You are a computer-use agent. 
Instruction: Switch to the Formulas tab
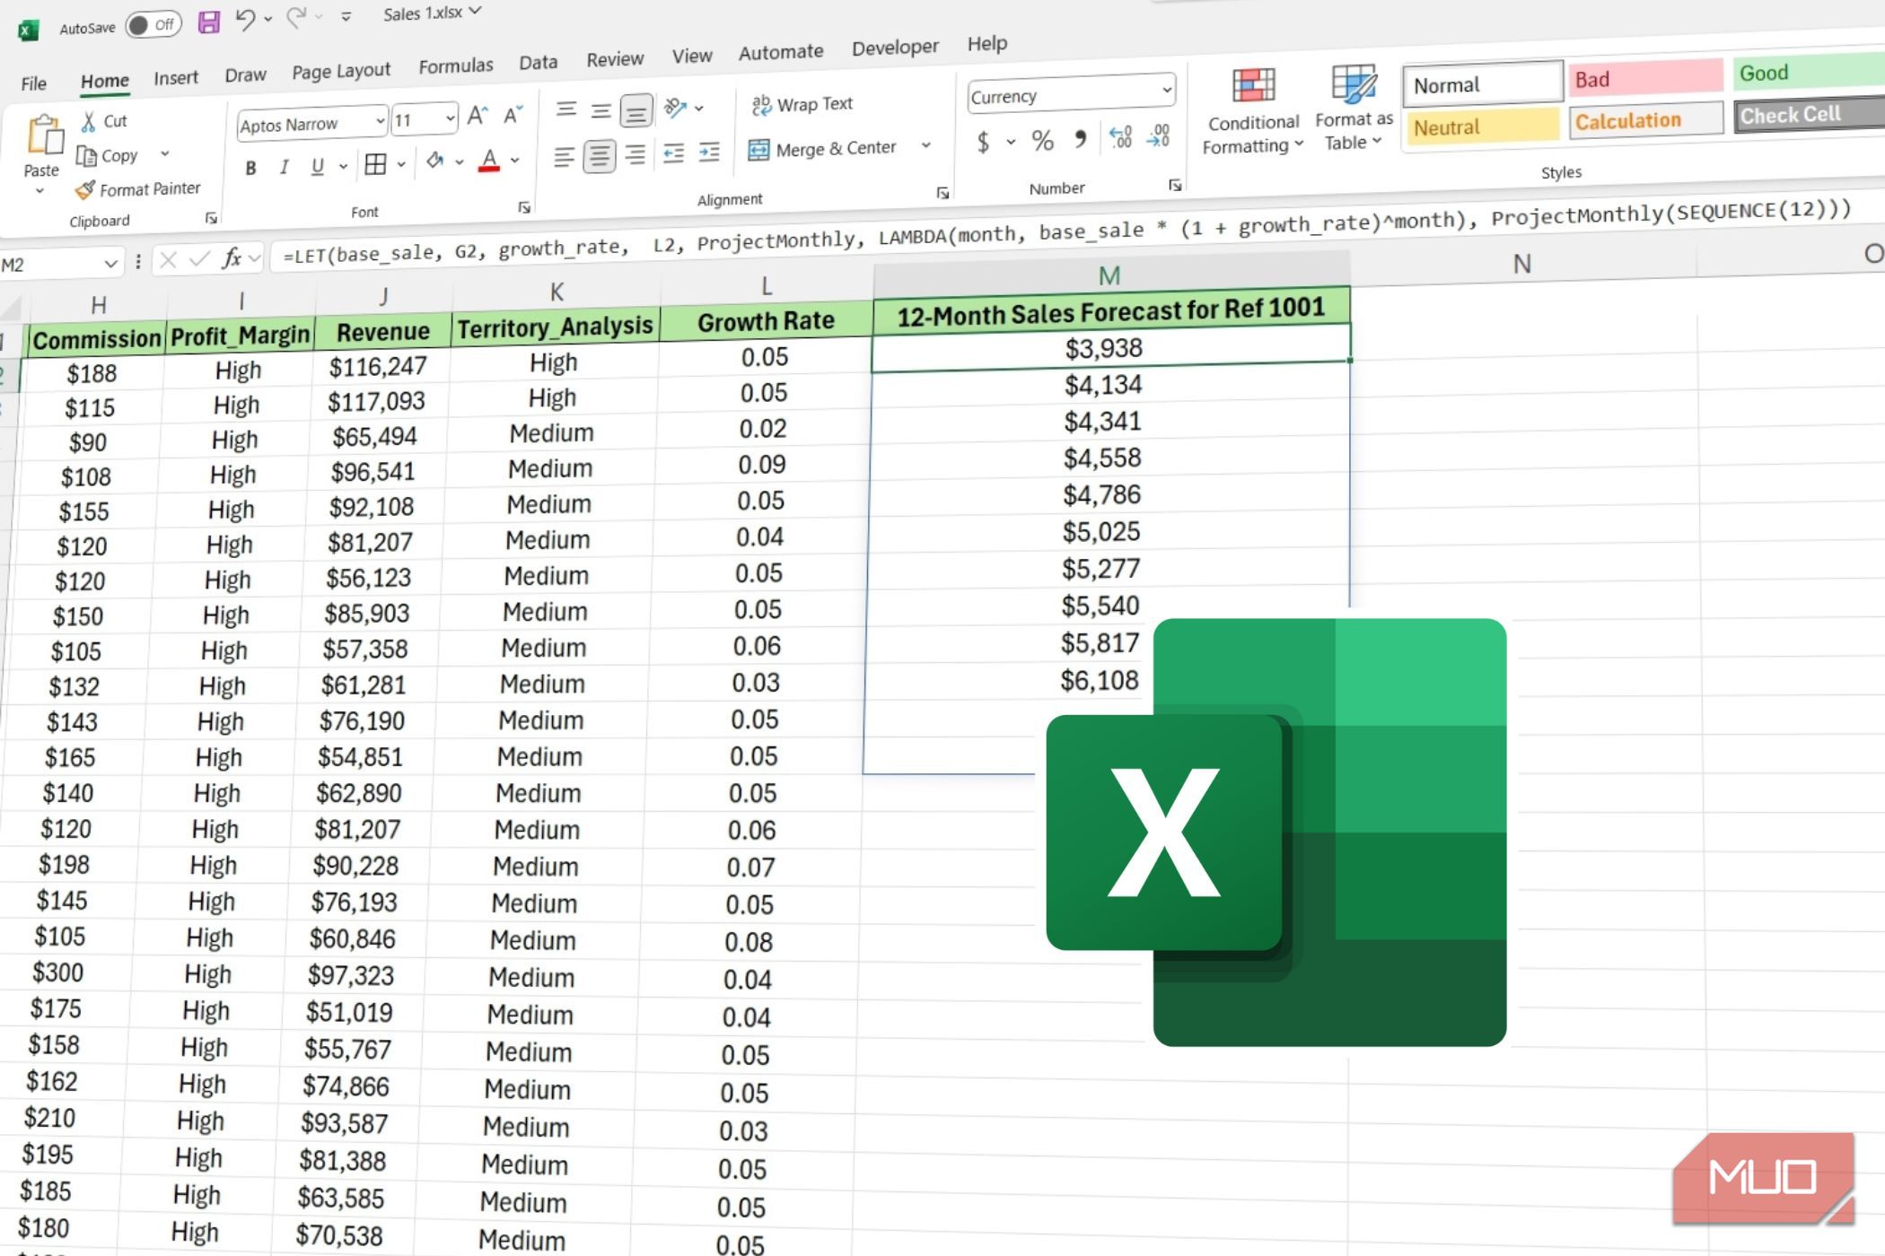pos(455,64)
